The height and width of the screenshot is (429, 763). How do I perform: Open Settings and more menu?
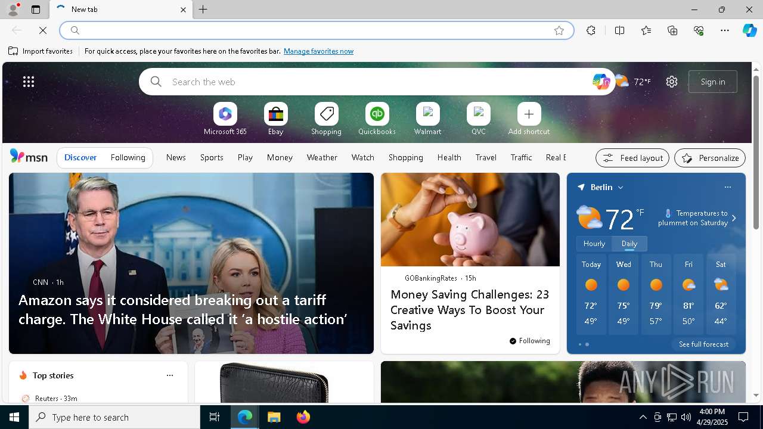pyautogui.click(x=725, y=30)
